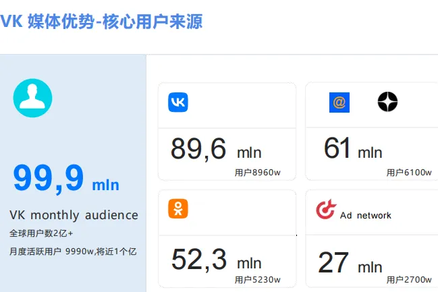The image size is (438, 292).
Task: Click the VK monthly audience label
Action: point(74,215)
